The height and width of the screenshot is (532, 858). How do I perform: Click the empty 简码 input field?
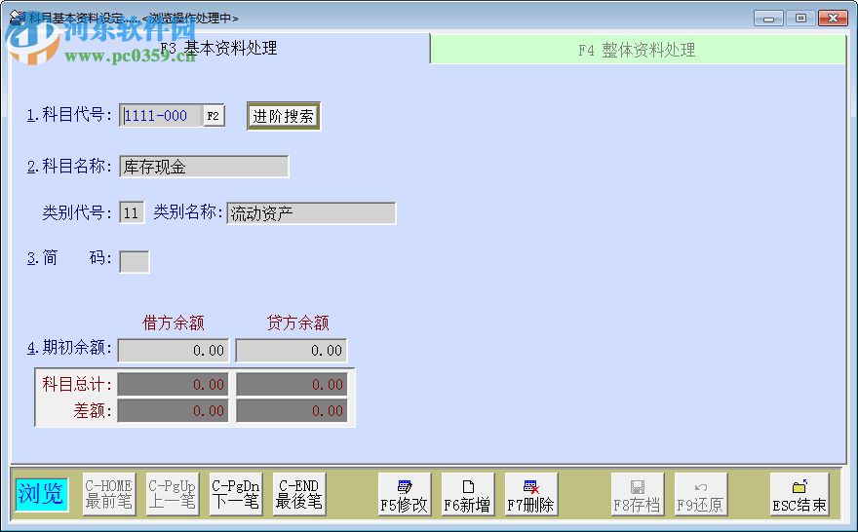135,262
